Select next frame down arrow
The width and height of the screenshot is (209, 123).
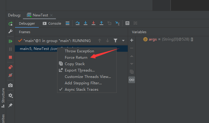coord(108,40)
